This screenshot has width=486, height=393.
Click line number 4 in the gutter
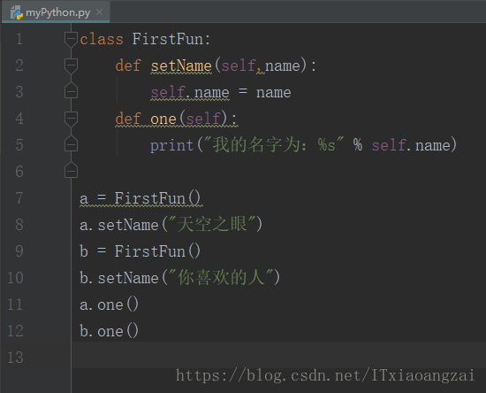[x=19, y=119]
